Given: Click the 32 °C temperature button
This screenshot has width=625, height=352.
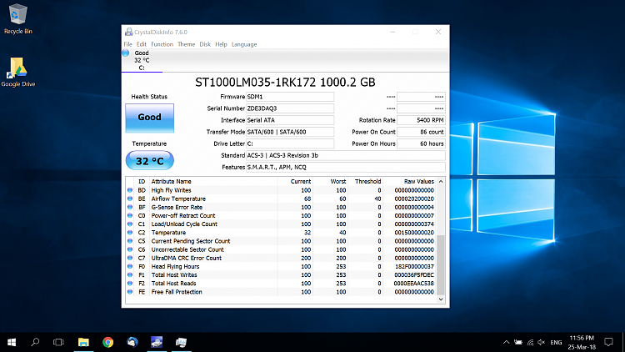Looking at the screenshot, I should 149,161.
